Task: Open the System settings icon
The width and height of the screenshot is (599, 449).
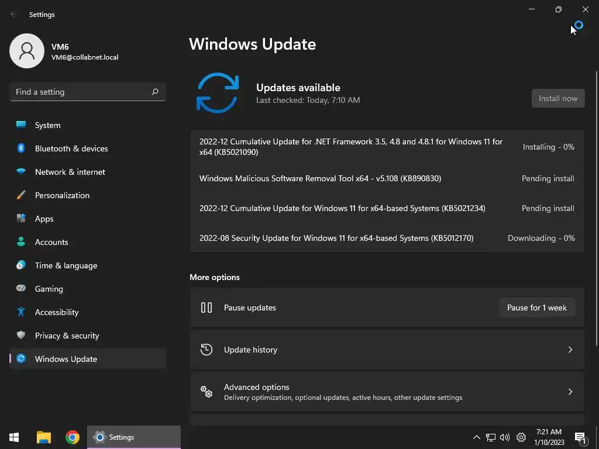Action: coord(21,125)
